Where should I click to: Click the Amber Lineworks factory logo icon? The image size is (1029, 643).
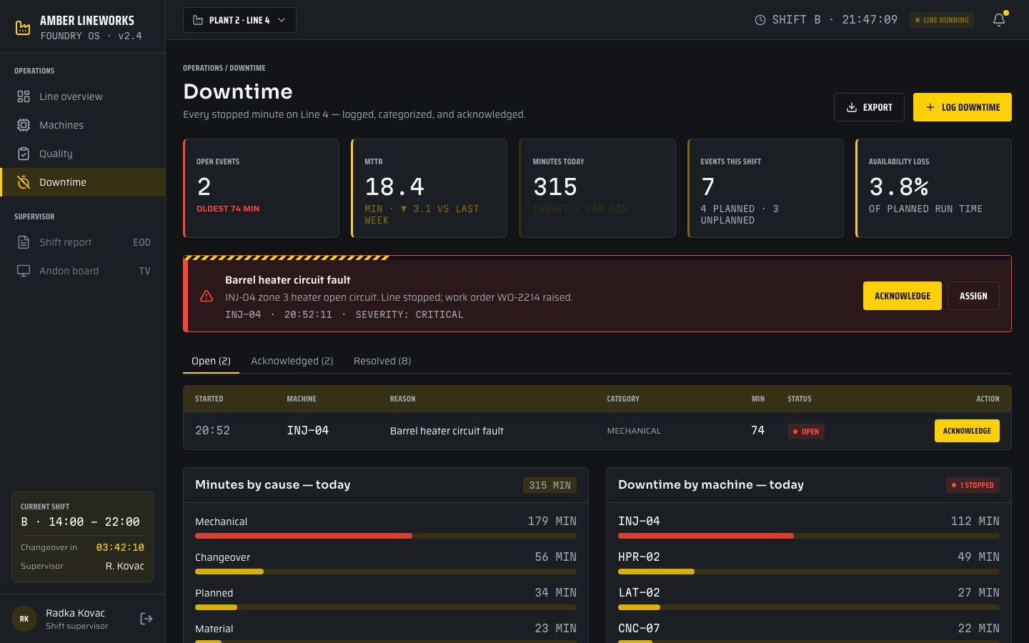[23, 27]
